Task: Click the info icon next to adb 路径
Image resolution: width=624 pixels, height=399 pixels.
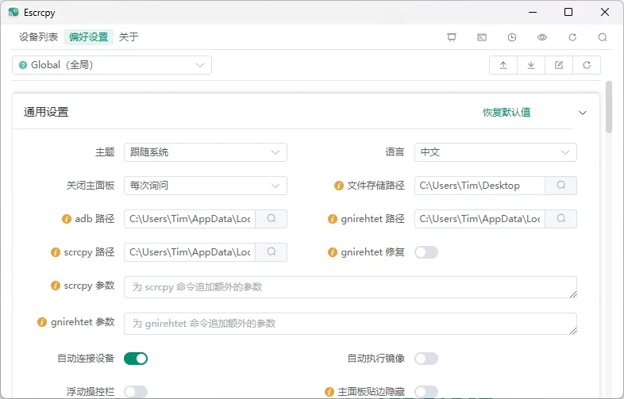Action: [x=67, y=219]
